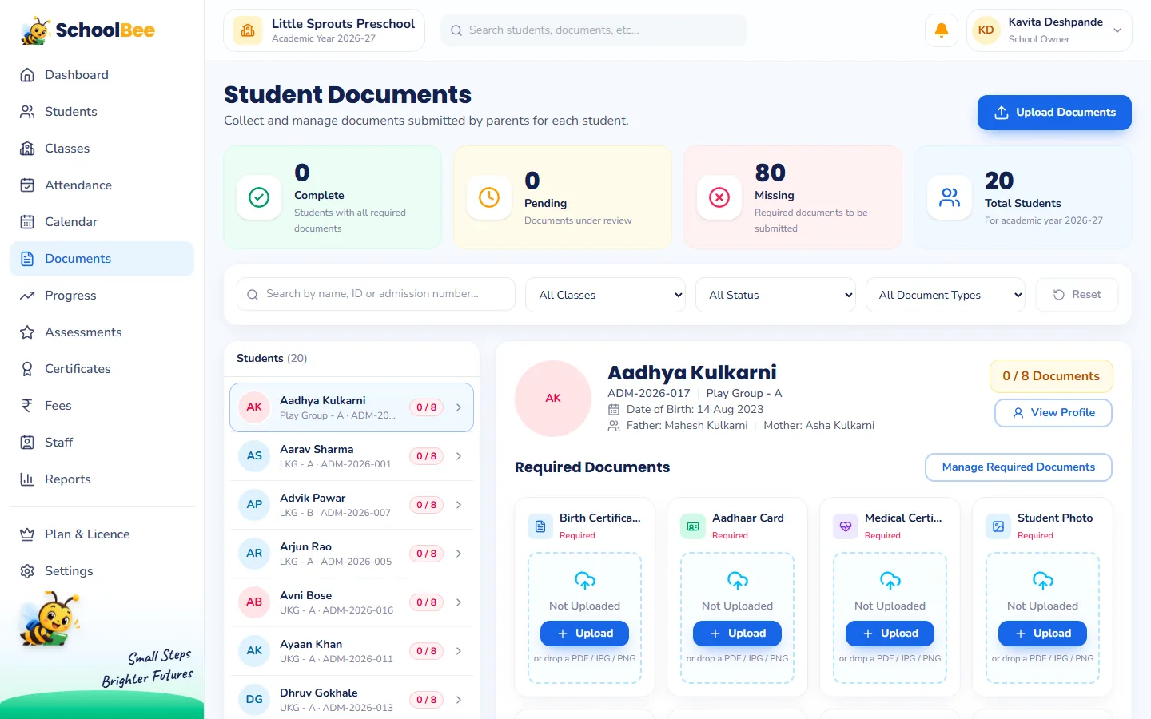The height and width of the screenshot is (719, 1151).
Task: Focus the search by name or ID field
Action: point(376,294)
